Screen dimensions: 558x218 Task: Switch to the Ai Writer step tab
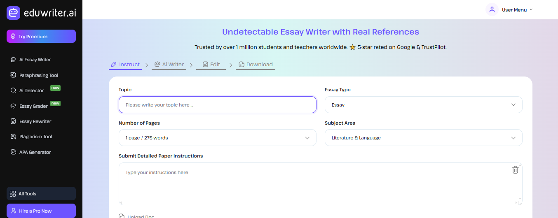click(169, 65)
